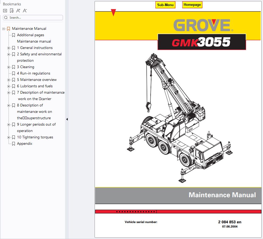
Task: Increase bookmark text size icon
Action: (x=18, y=11)
